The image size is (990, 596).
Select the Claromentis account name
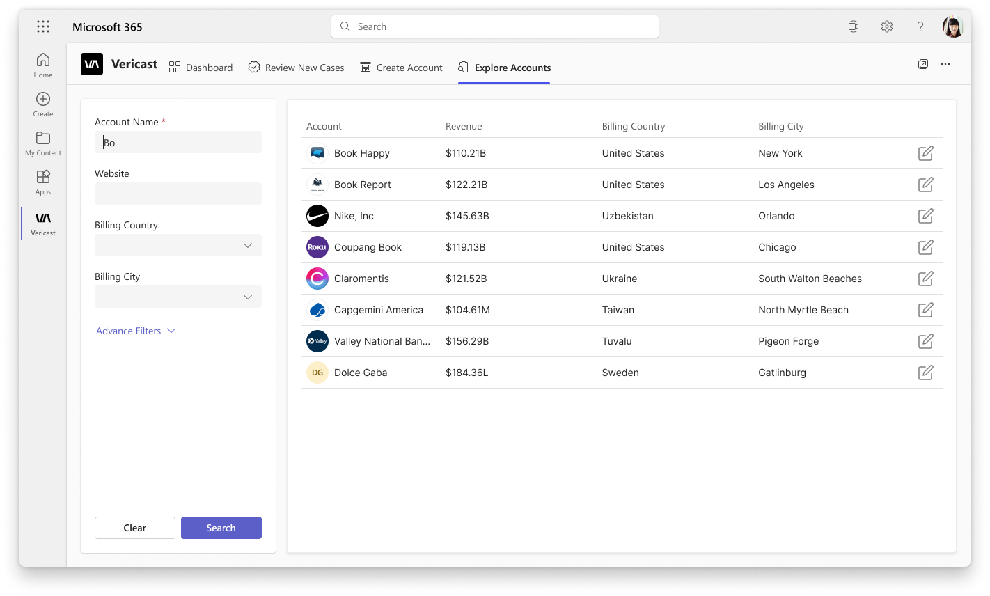click(361, 279)
